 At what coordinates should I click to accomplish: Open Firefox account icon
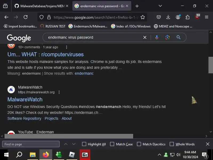pyautogui.click(x=178, y=17)
